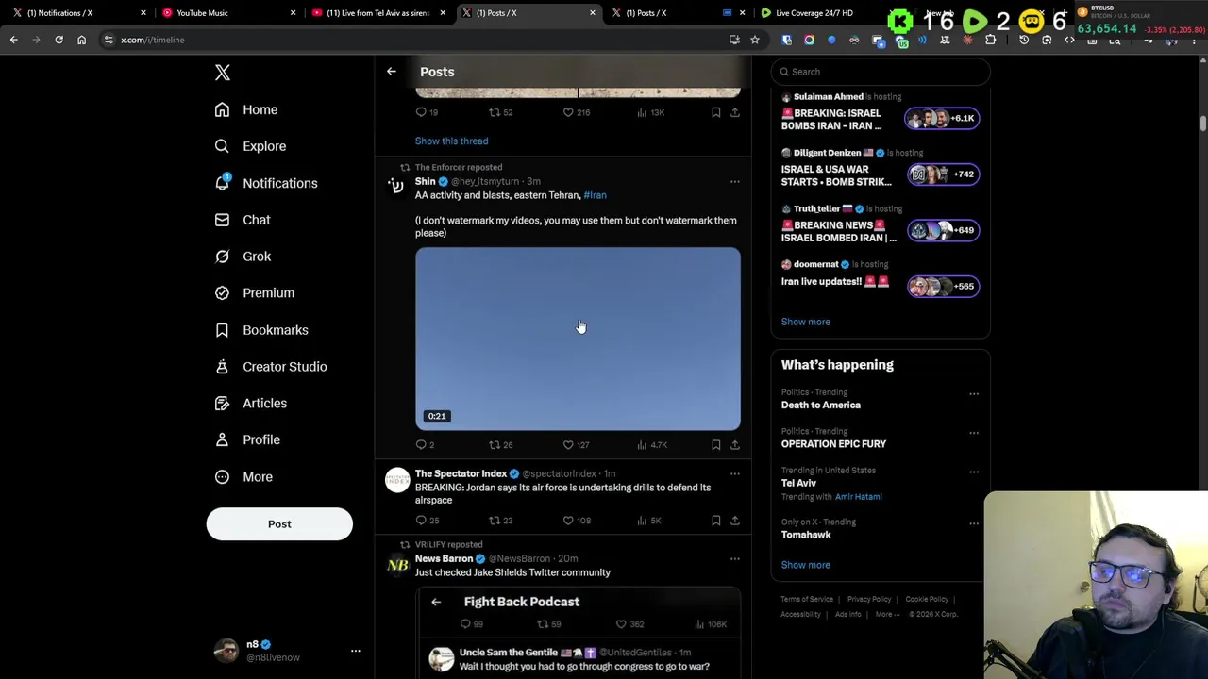The width and height of the screenshot is (1208, 679).
Task: View analytics of Shin's post 4.7K
Action: (651, 444)
